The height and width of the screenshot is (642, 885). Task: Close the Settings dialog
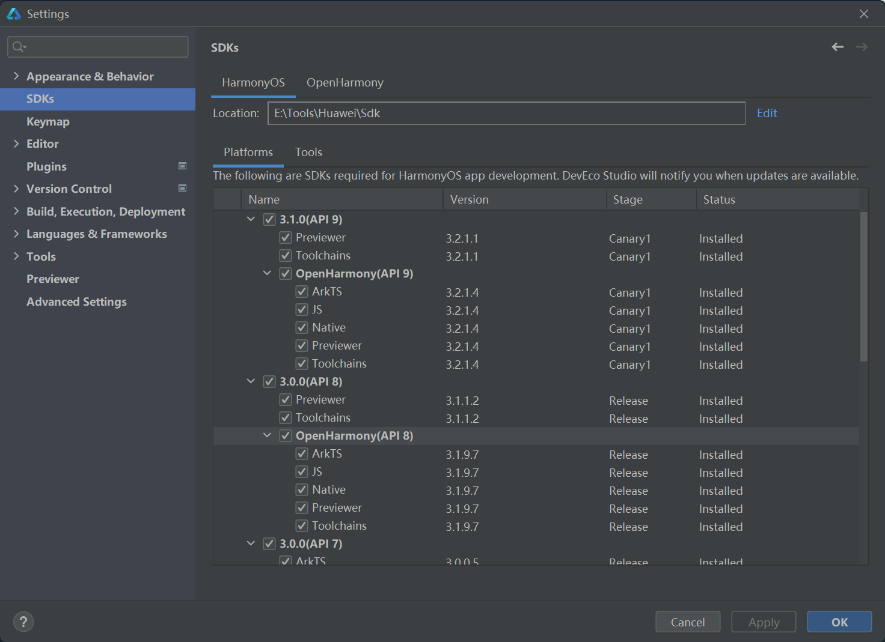pos(864,13)
